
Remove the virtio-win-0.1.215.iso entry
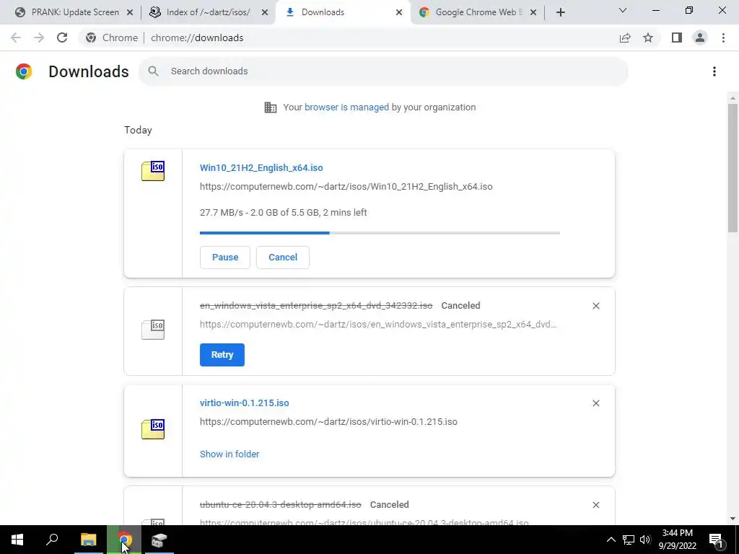click(595, 403)
